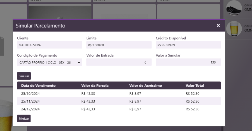The width and height of the screenshot is (252, 131).
Task: Click the beer glass thumbnail at right
Action: (x=234, y=28)
